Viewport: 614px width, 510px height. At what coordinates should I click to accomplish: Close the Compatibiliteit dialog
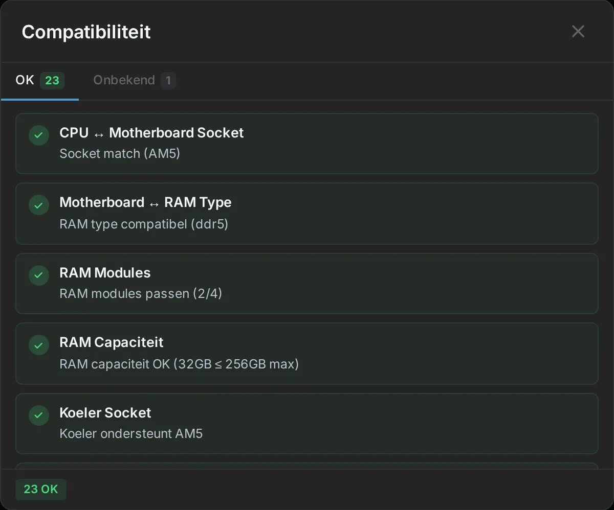tap(578, 32)
